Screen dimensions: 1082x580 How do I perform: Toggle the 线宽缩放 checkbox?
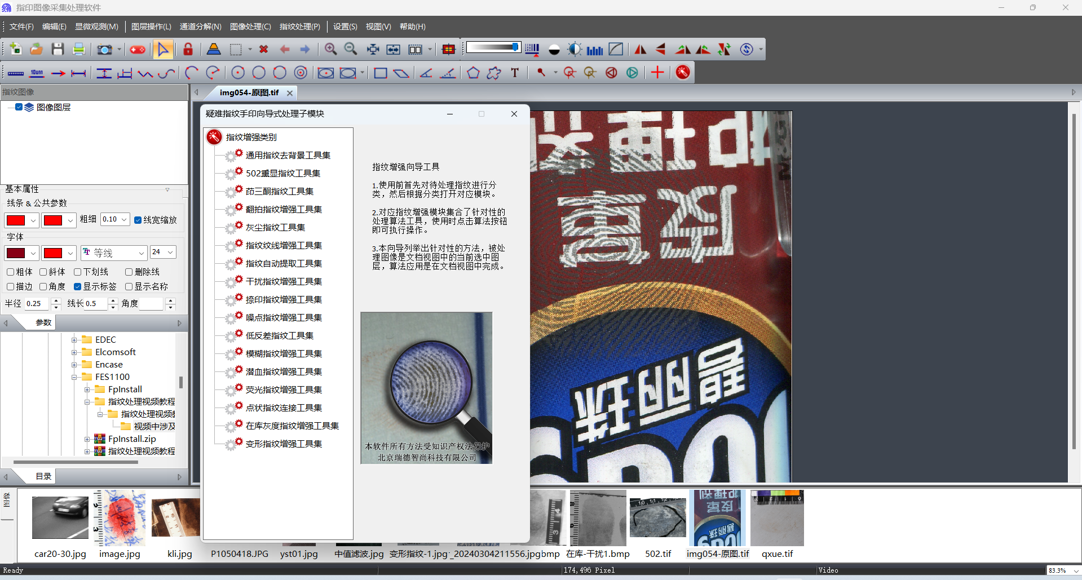click(x=138, y=220)
